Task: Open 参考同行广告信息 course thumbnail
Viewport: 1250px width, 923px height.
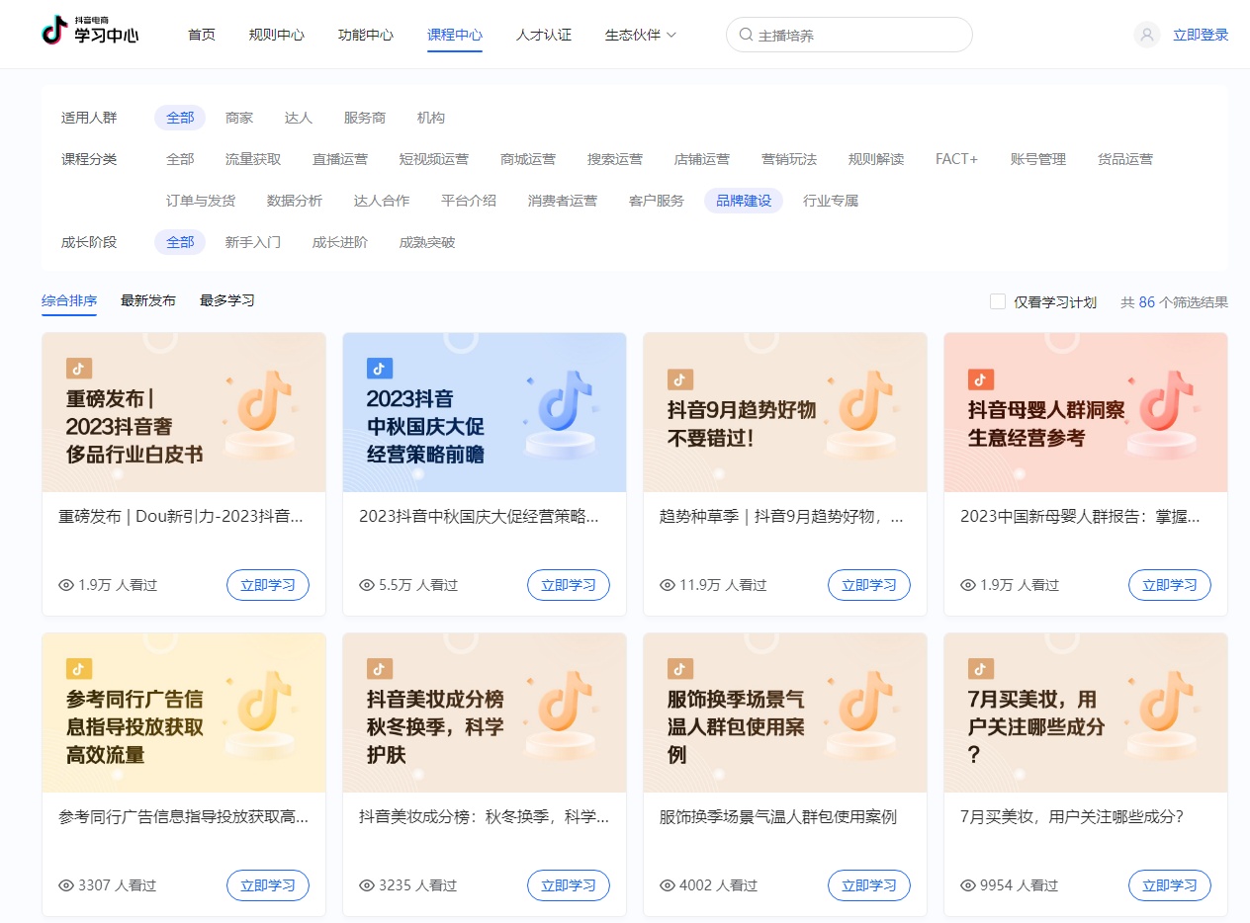Action: 184,713
